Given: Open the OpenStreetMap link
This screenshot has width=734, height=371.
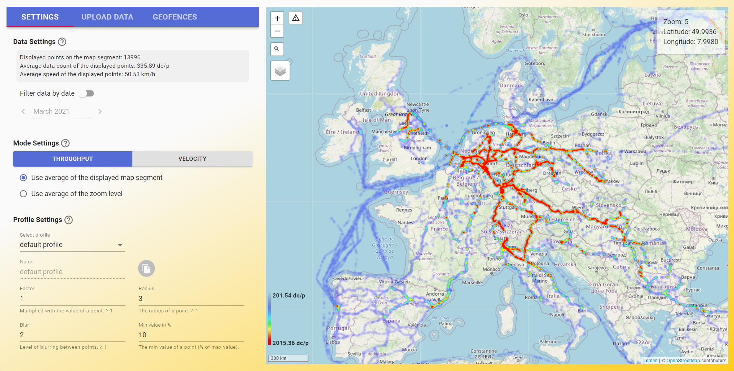Looking at the screenshot, I should point(683,361).
